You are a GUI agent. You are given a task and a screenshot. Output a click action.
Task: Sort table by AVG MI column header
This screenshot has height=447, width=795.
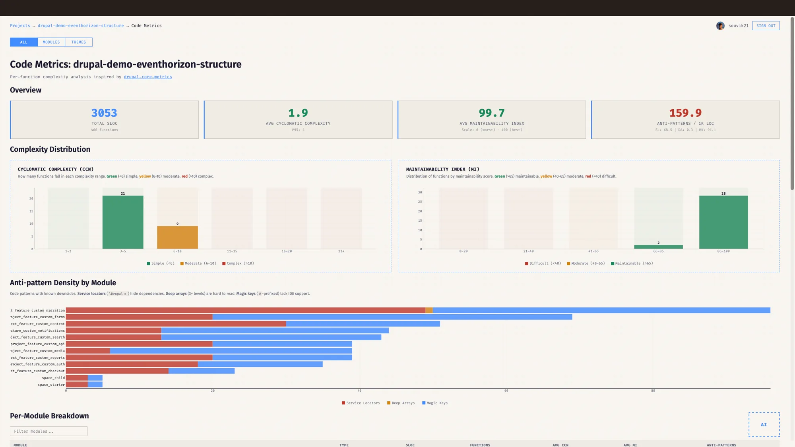[630, 445]
